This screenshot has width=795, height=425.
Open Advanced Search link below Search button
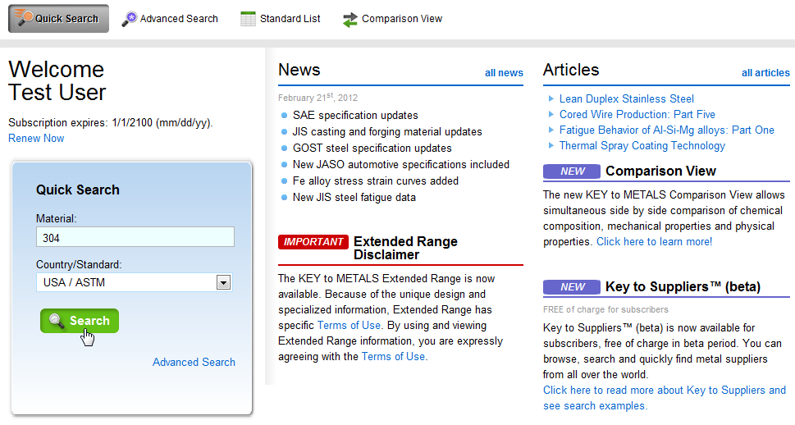[x=194, y=362]
